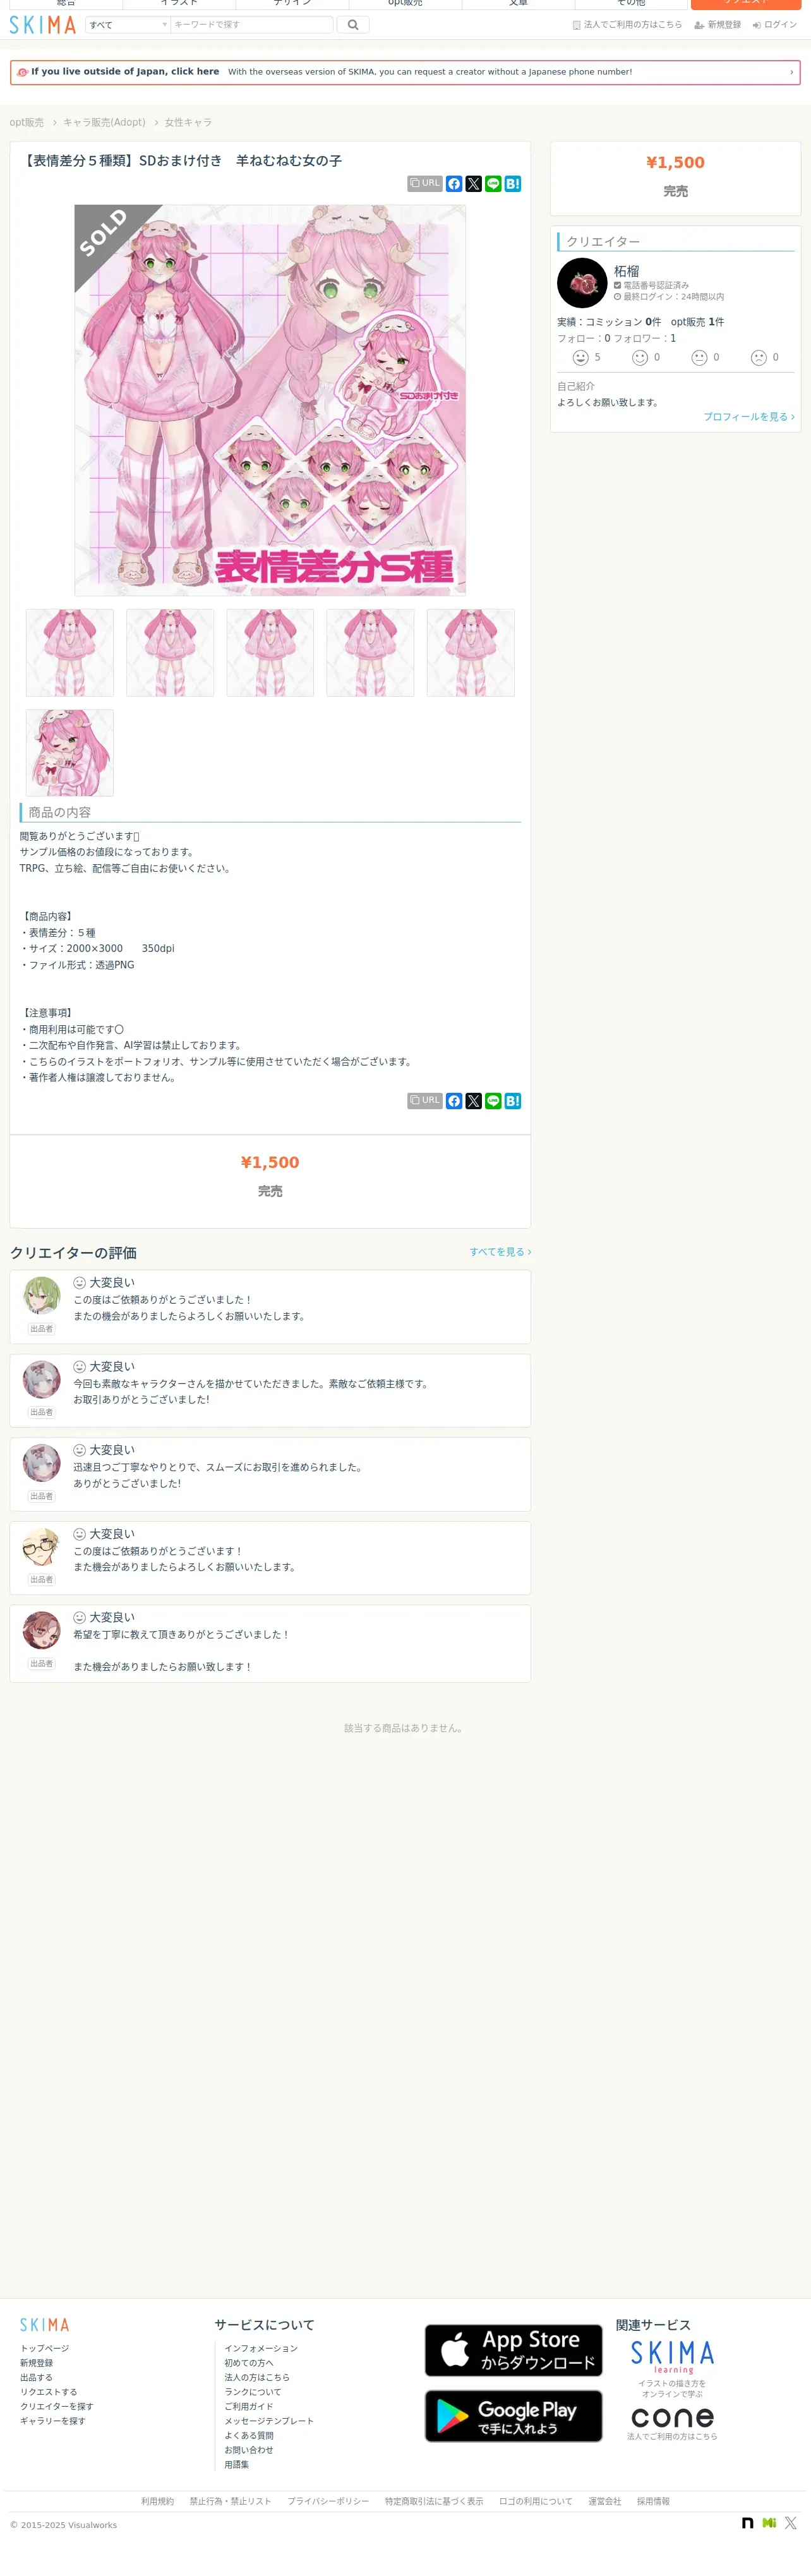Open the すべて category dropdown

[x=127, y=25]
